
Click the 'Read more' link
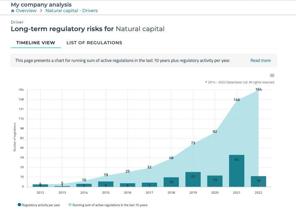coord(260,60)
